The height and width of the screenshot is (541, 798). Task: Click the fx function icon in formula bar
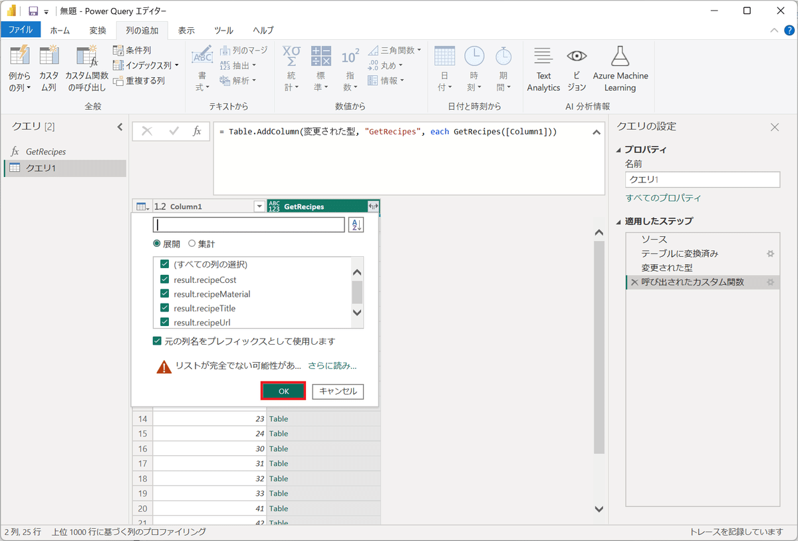[x=197, y=131]
